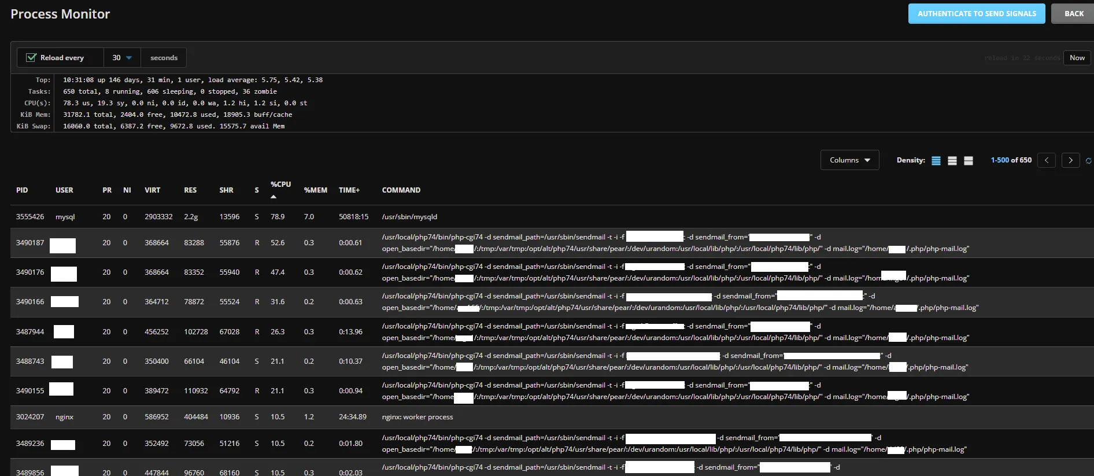Sort by the %MEM column header
This screenshot has height=476, width=1094.
point(316,190)
